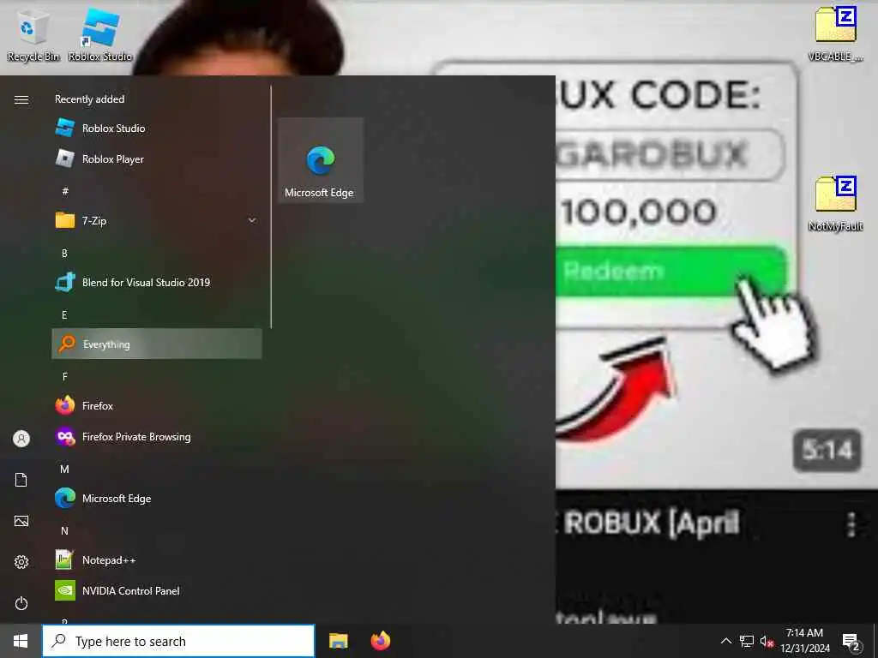Screen dimensions: 878x658
Task: Open the video's three-dot options menu
Action: click(851, 525)
